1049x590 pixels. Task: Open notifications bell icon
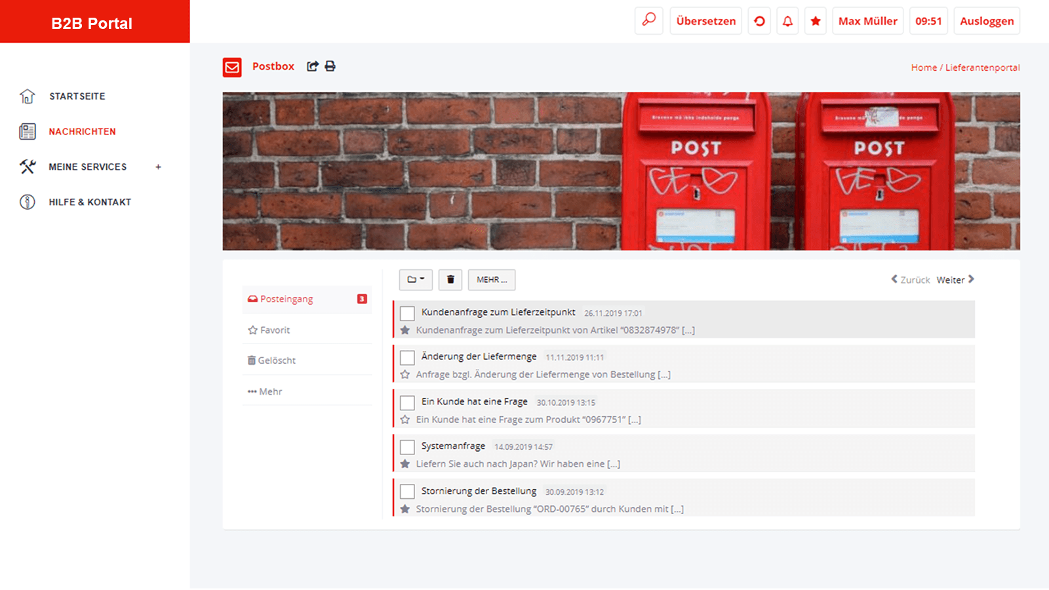pyautogui.click(x=787, y=21)
